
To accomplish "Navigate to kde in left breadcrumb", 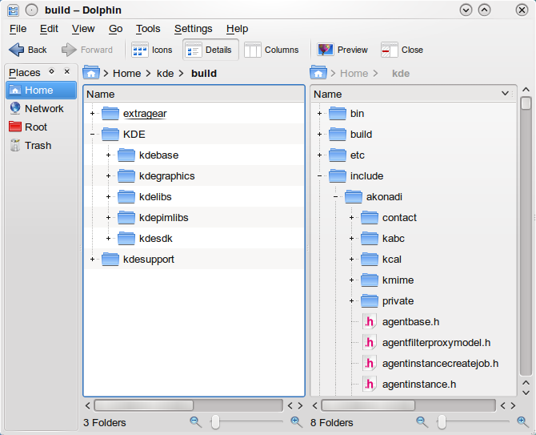I will [x=165, y=73].
